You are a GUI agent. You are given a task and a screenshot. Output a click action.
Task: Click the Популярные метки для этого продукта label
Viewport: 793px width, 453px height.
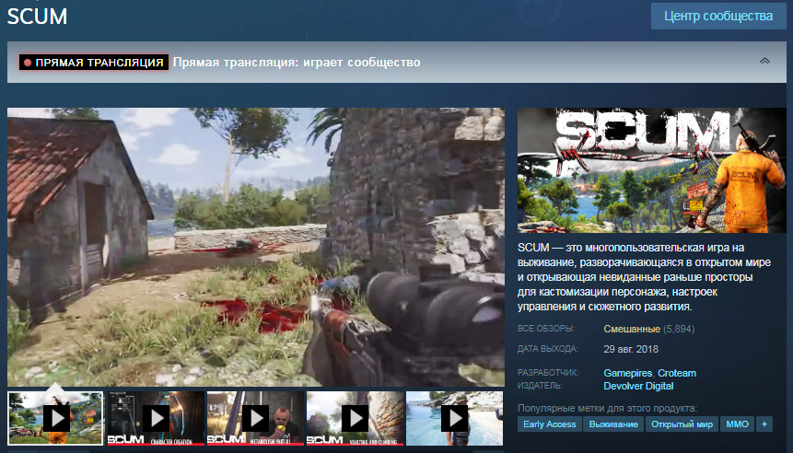[x=607, y=408]
